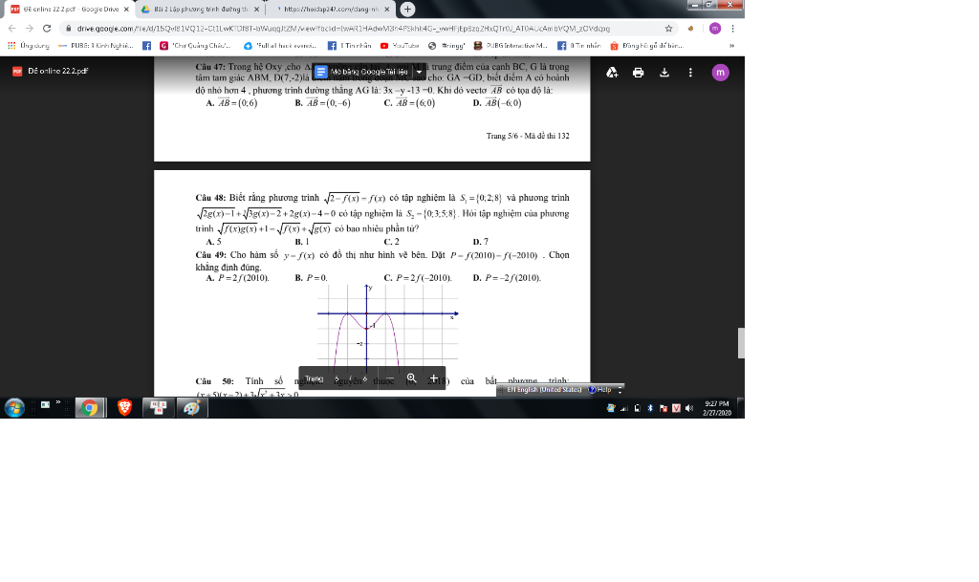Switch to the hoidap247.com tab

pos(331,10)
